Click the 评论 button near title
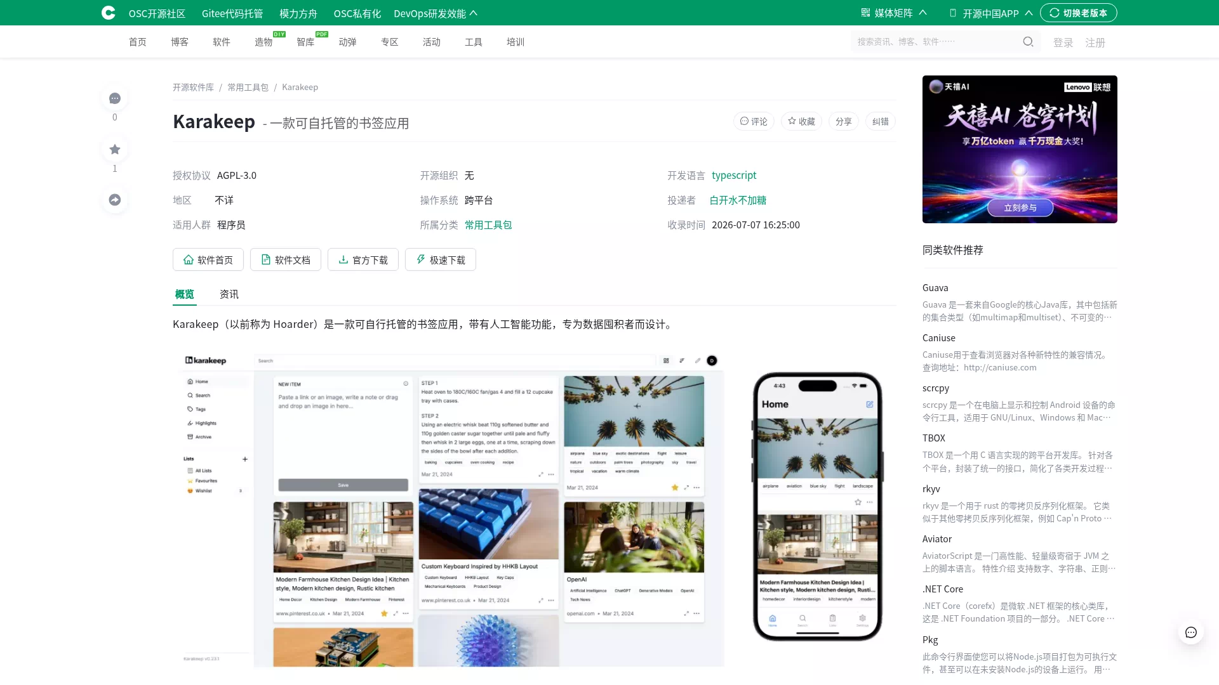Viewport: 1219px width, 685px height. point(754,121)
